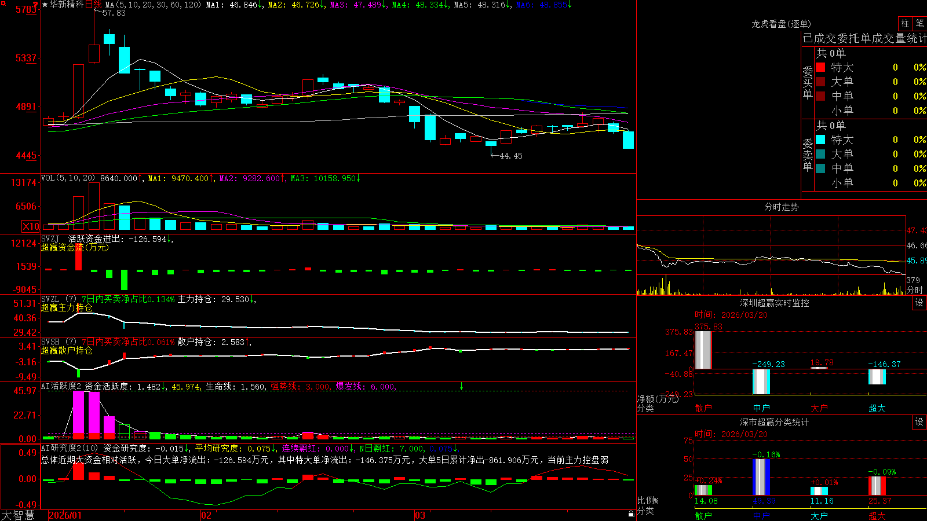This screenshot has height=521, width=927.
Task: Click the 大智慧 logo label
Action: (18, 515)
